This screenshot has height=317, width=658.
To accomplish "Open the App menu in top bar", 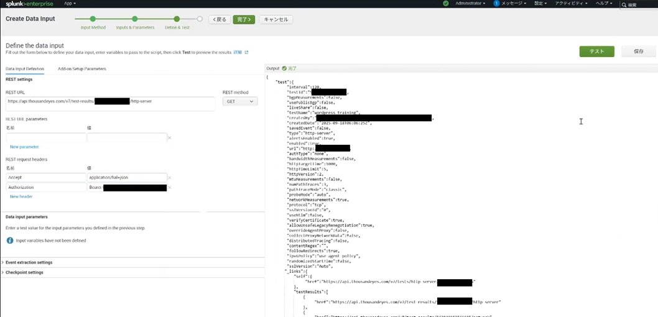I will click(x=70, y=4).
